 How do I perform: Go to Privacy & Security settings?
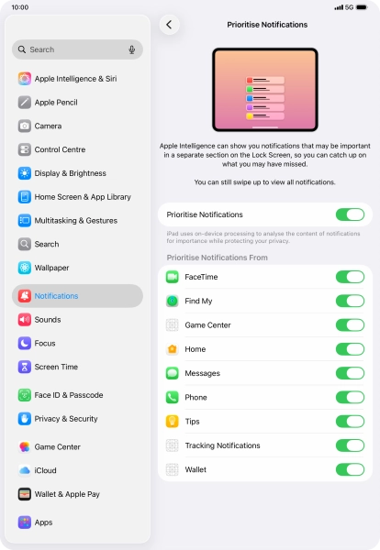(77, 419)
